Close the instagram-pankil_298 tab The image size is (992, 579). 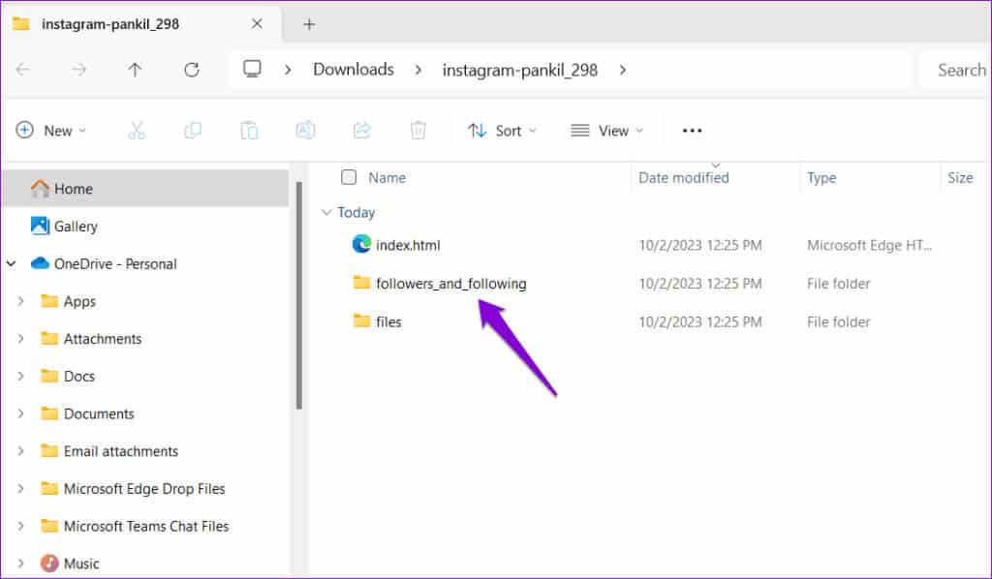click(257, 24)
